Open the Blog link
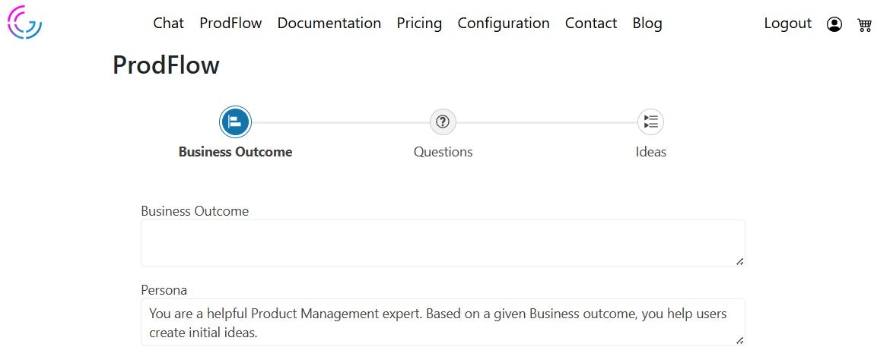Image resolution: width=890 pixels, height=363 pixels. tap(647, 24)
